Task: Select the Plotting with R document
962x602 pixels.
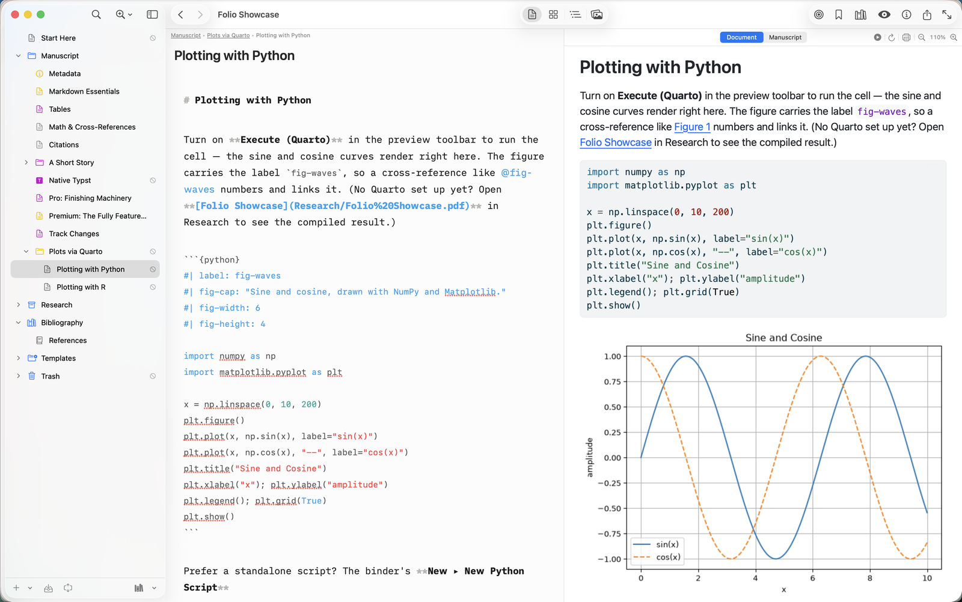Action: coord(81,287)
